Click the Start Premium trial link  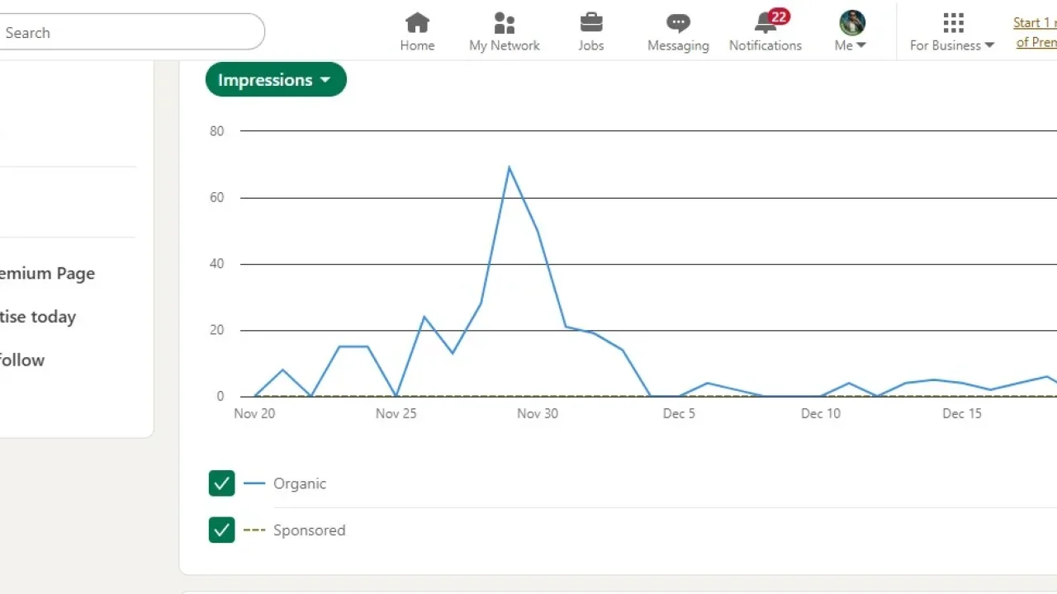(1035, 32)
